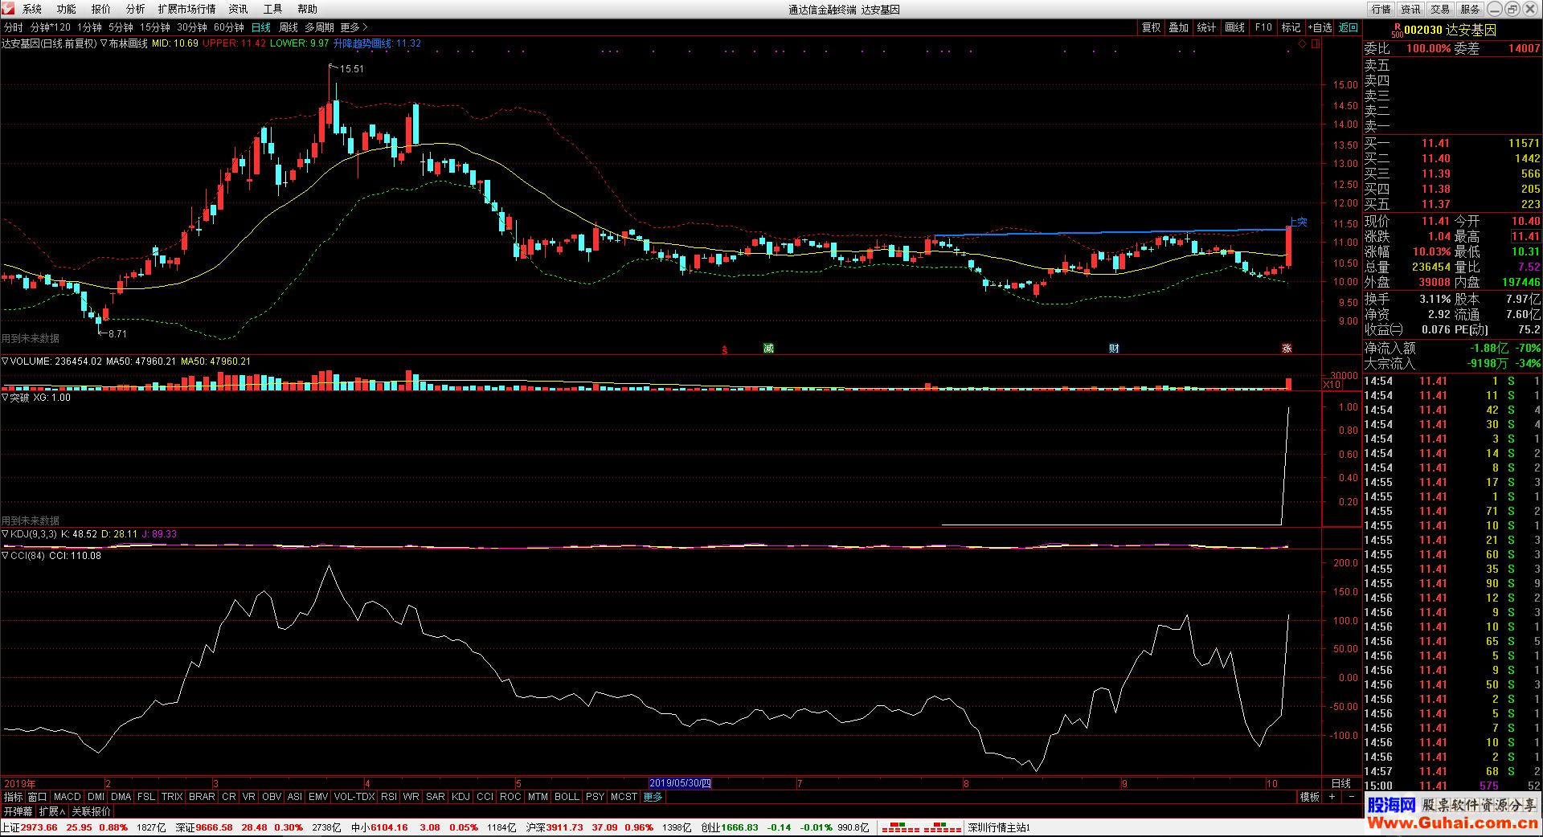Switch to the RSI indicator tab
Viewport: 1543px width, 837px height.
(388, 797)
